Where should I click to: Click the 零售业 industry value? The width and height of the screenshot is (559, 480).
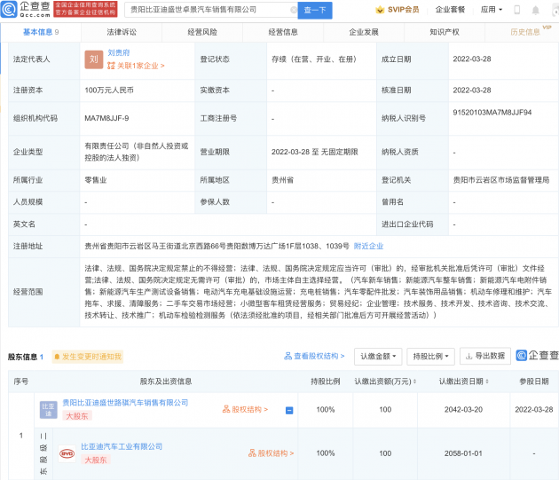[x=96, y=180]
